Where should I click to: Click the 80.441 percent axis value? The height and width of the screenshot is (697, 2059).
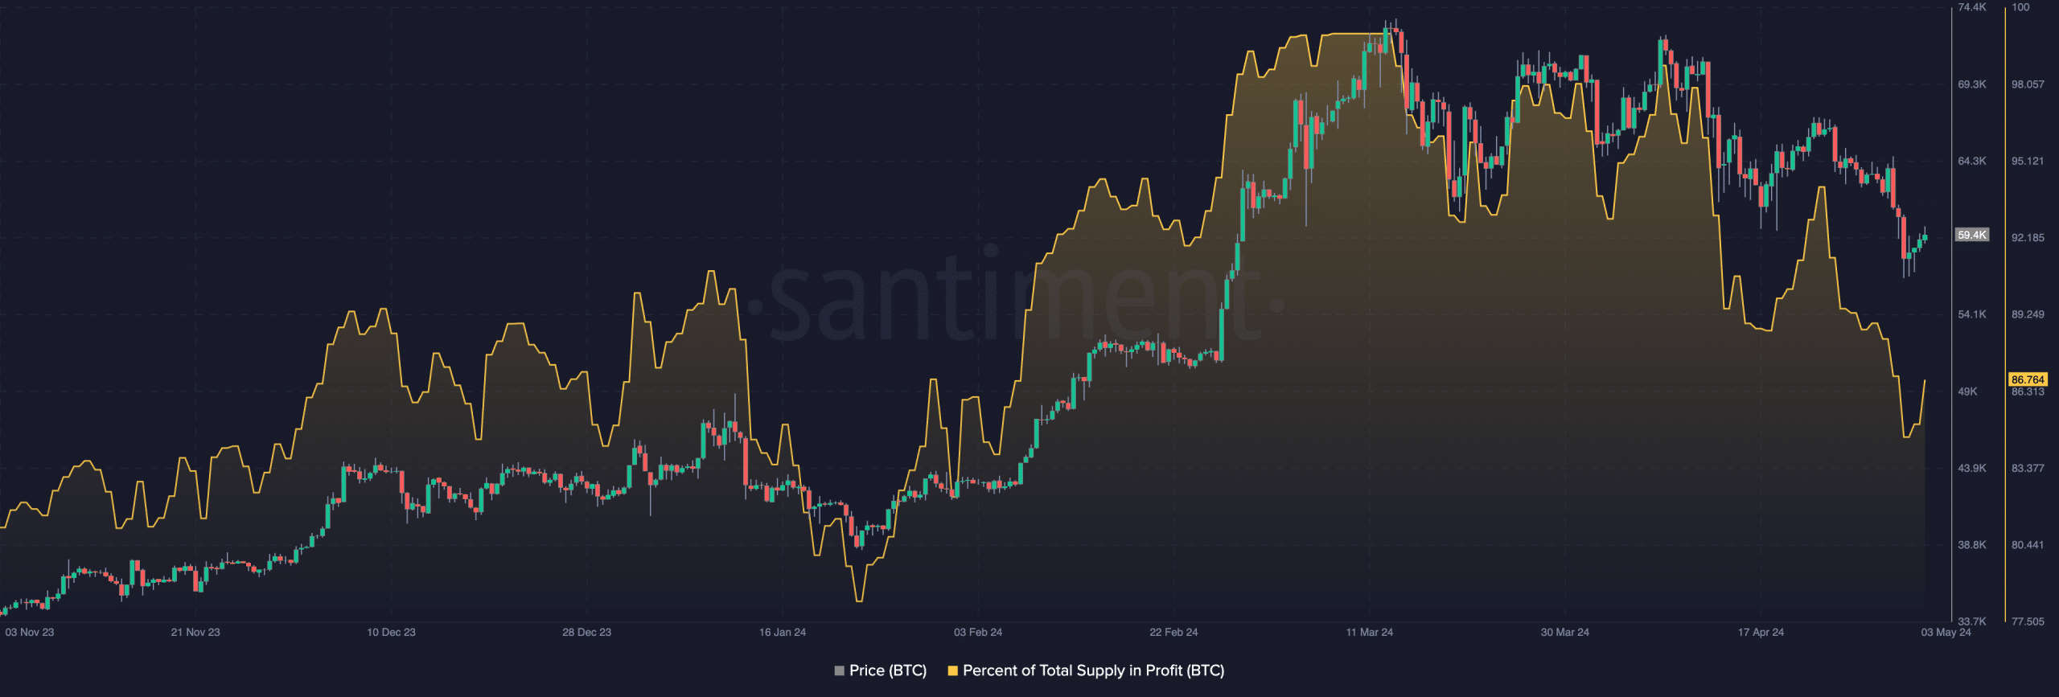2028,545
